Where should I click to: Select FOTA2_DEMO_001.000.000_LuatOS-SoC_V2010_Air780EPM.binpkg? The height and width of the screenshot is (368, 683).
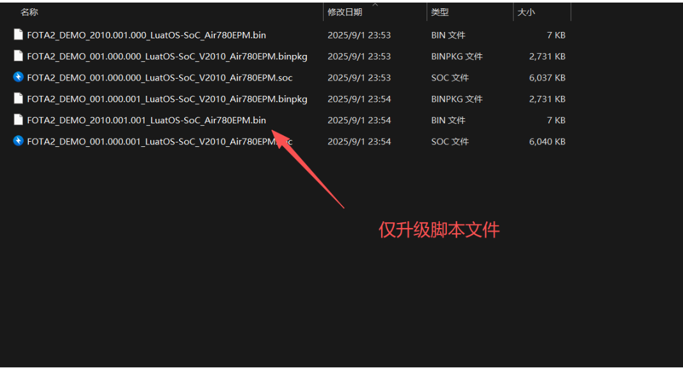coord(168,57)
